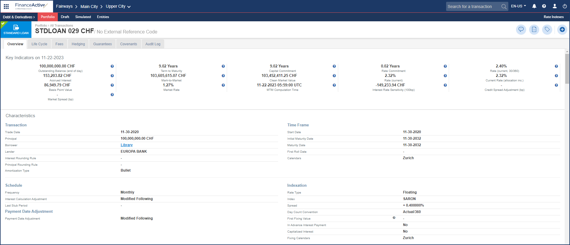Click the vertical page scrollbar
This screenshot has height=245, width=570.
[x=567, y=68]
